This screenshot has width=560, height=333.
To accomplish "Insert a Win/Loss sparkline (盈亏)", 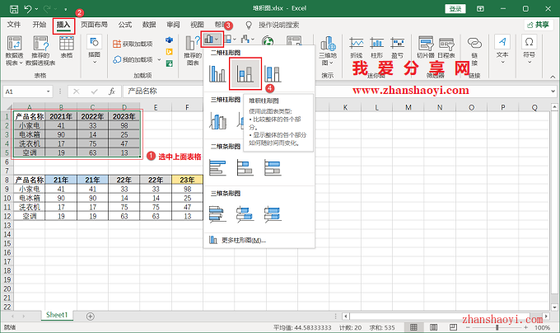I will coord(397,47).
